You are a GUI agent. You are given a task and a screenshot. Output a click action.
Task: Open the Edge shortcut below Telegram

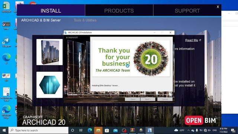(6, 59)
